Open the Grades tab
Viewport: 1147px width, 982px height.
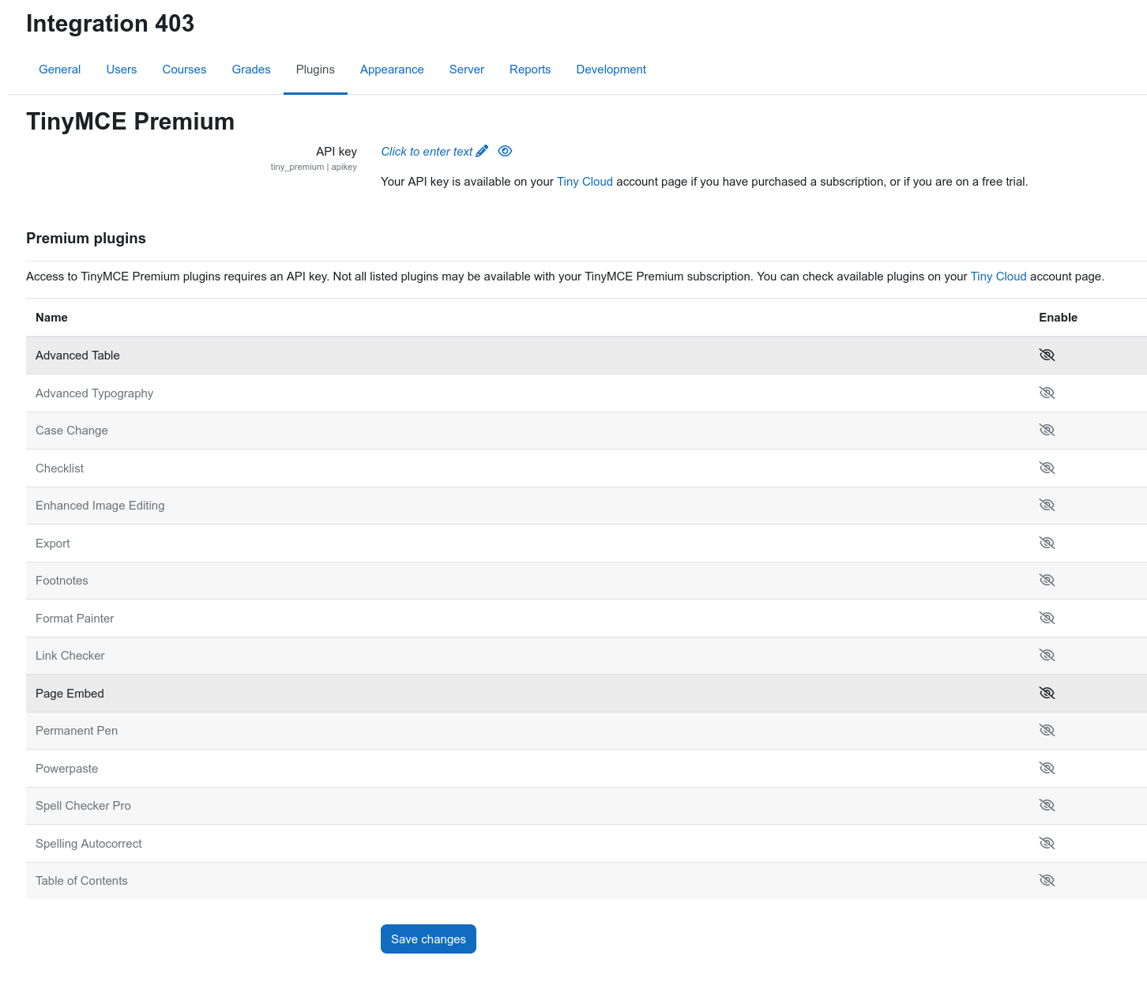click(251, 70)
